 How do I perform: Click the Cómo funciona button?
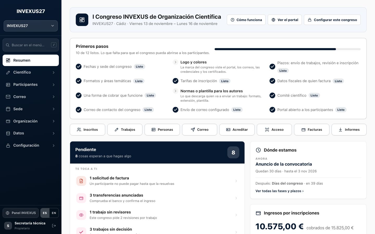point(246,20)
